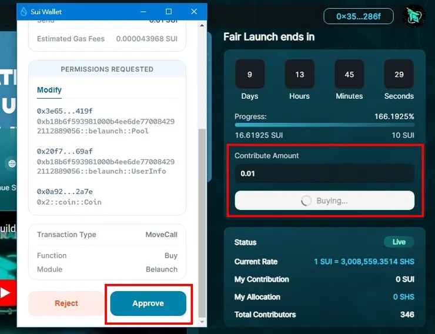
Task: Approve the Sui Wallet transaction
Action: pyautogui.click(x=148, y=303)
